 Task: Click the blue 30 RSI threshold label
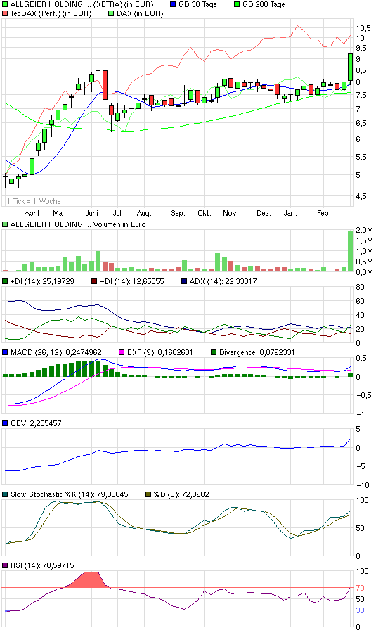(x=360, y=610)
